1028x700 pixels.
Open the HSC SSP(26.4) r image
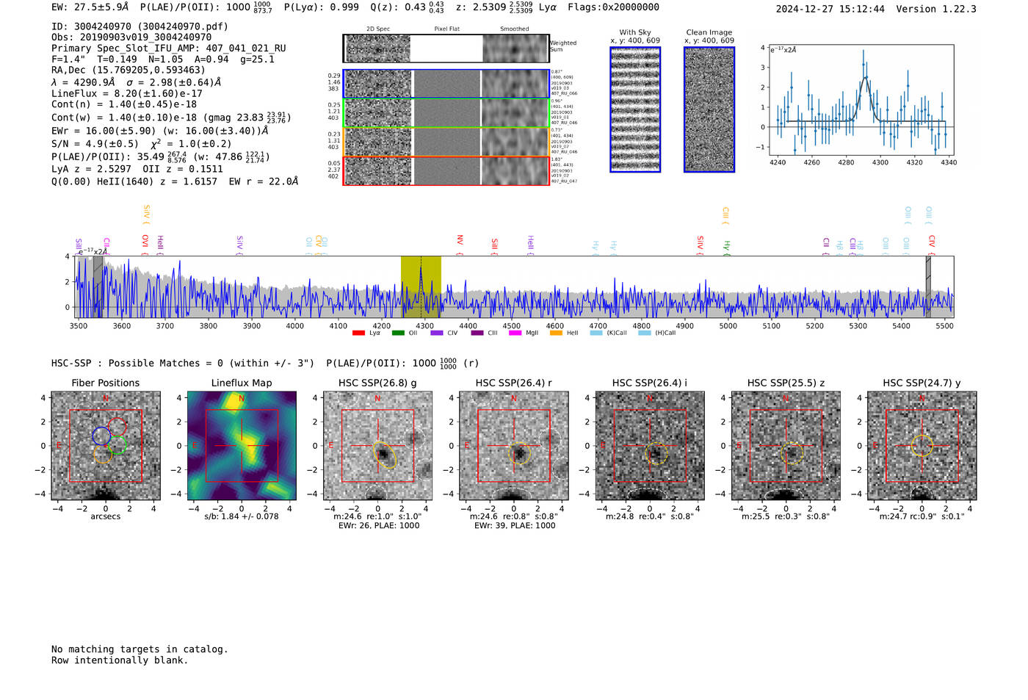(x=514, y=446)
